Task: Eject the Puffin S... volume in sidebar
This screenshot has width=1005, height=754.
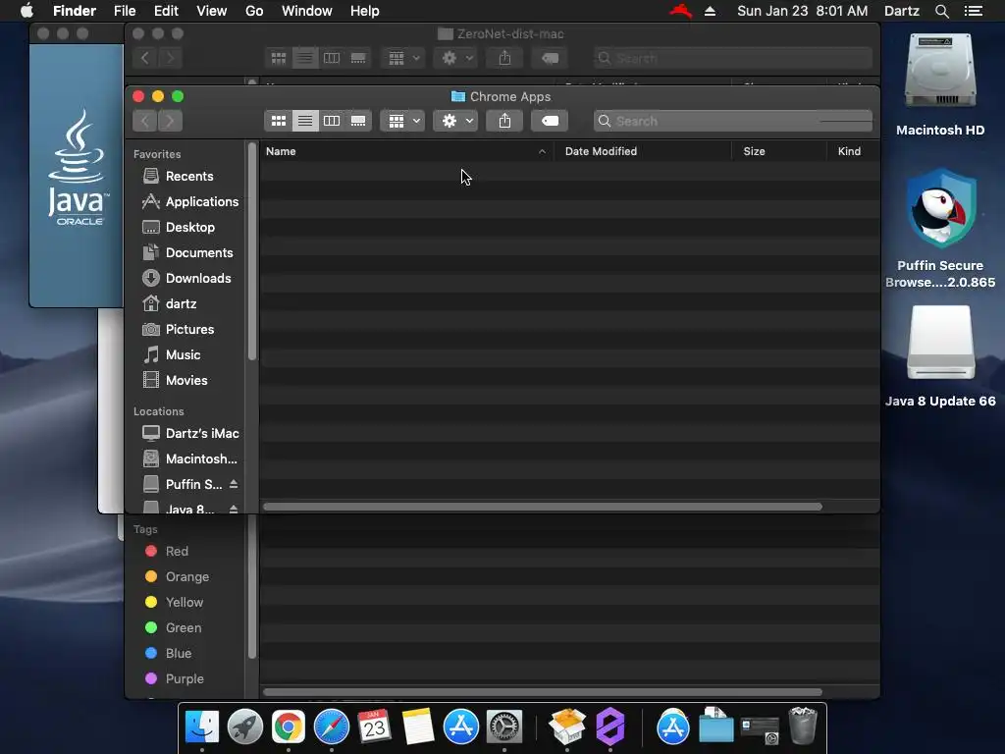Action: click(234, 484)
